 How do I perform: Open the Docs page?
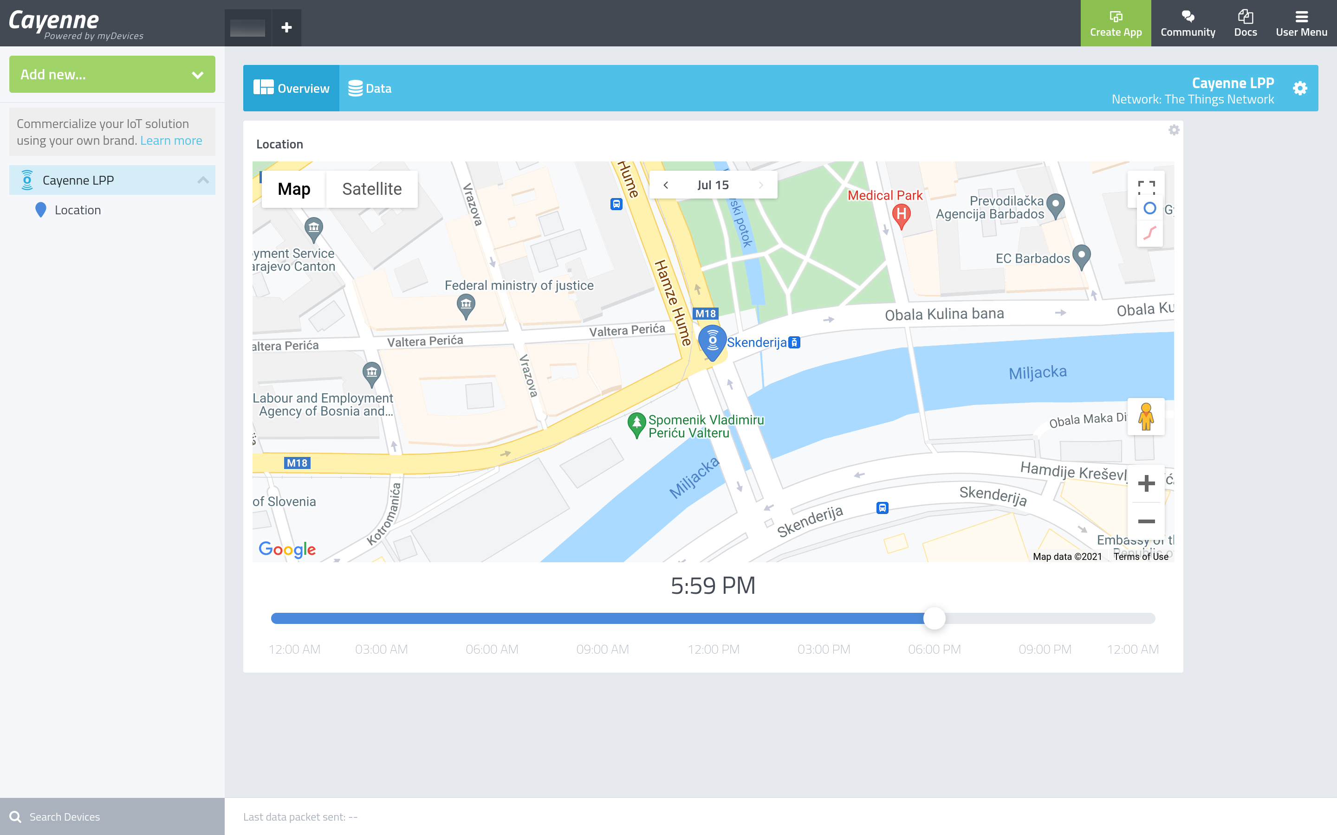coord(1246,23)
